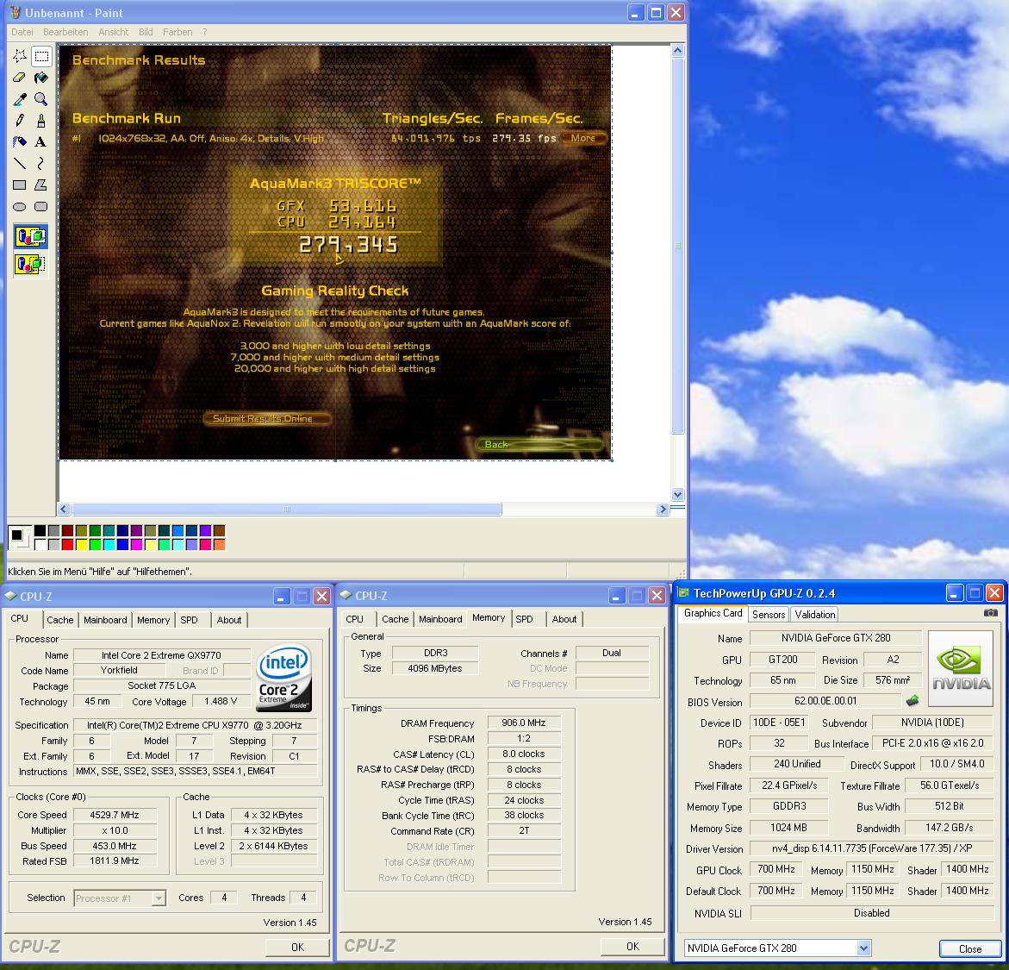Viewport: 1009px width, 970px height.
Task: Open the Bearbeiten menu
Action: click(65, 32)
